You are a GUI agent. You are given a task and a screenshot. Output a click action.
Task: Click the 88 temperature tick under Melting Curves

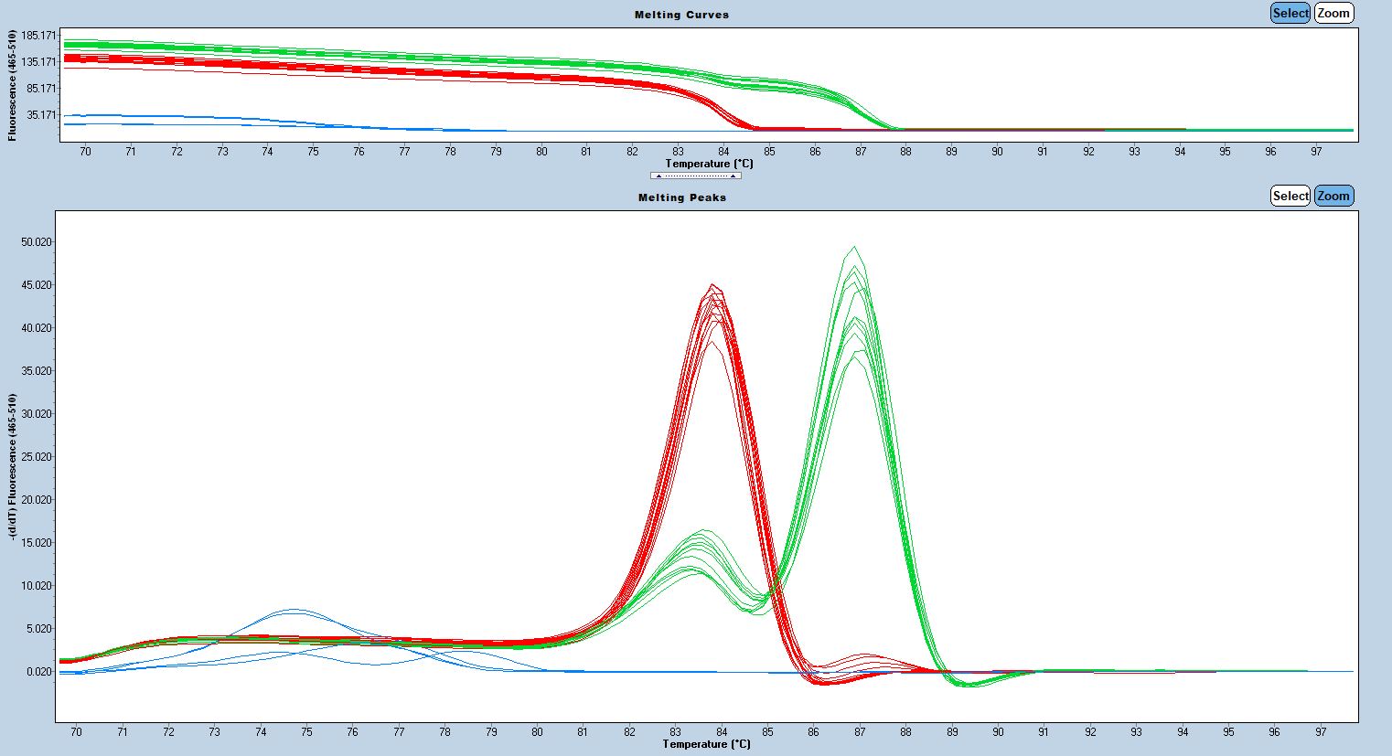(x=905, y=152)
